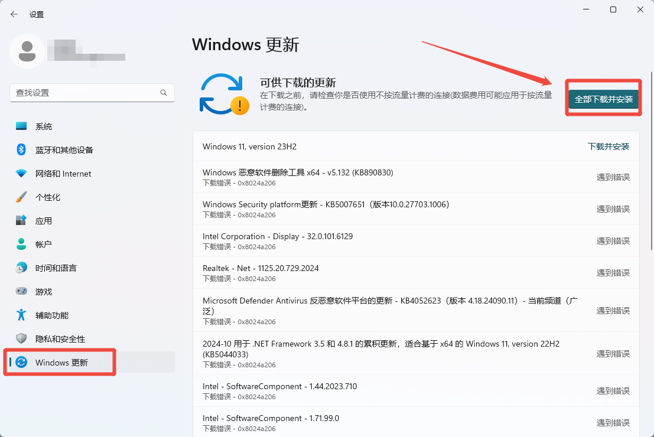Click the 个性化 paintbrush icon
The height and width of the screenshot is (437, 654).
[21, 197]
